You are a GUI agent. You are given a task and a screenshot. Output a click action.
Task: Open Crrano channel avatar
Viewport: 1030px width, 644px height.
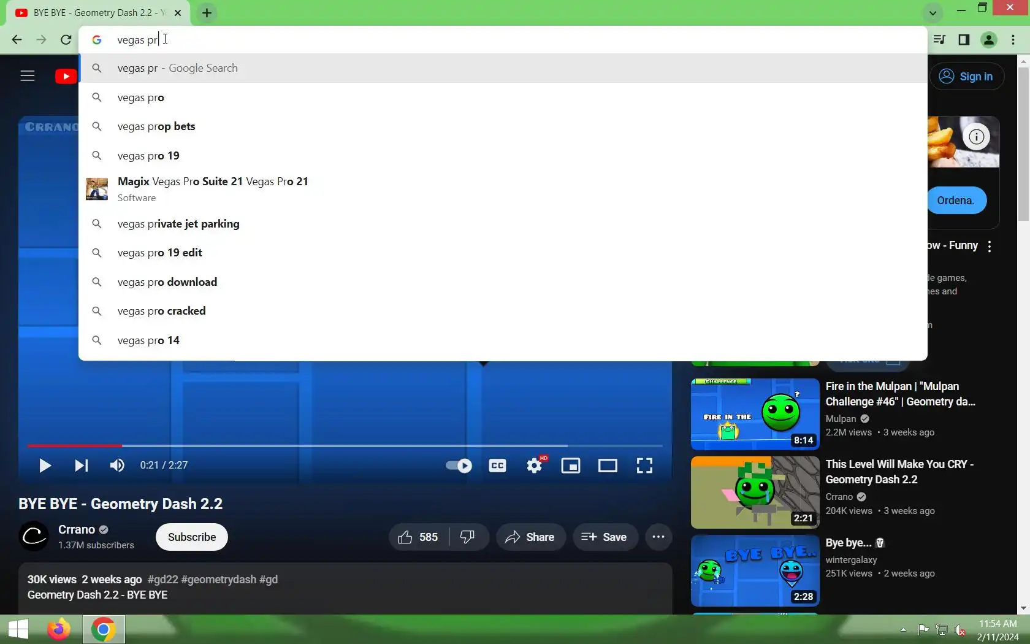[34, 537]
